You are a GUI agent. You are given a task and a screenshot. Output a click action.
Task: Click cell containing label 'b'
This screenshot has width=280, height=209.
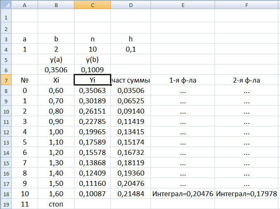56,39
